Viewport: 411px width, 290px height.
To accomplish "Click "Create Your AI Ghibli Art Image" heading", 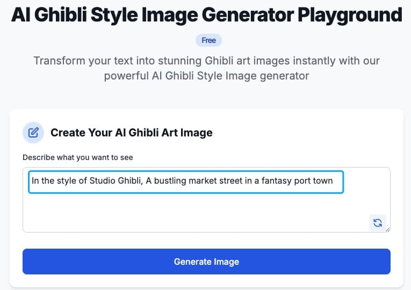I will click(132, 133).
